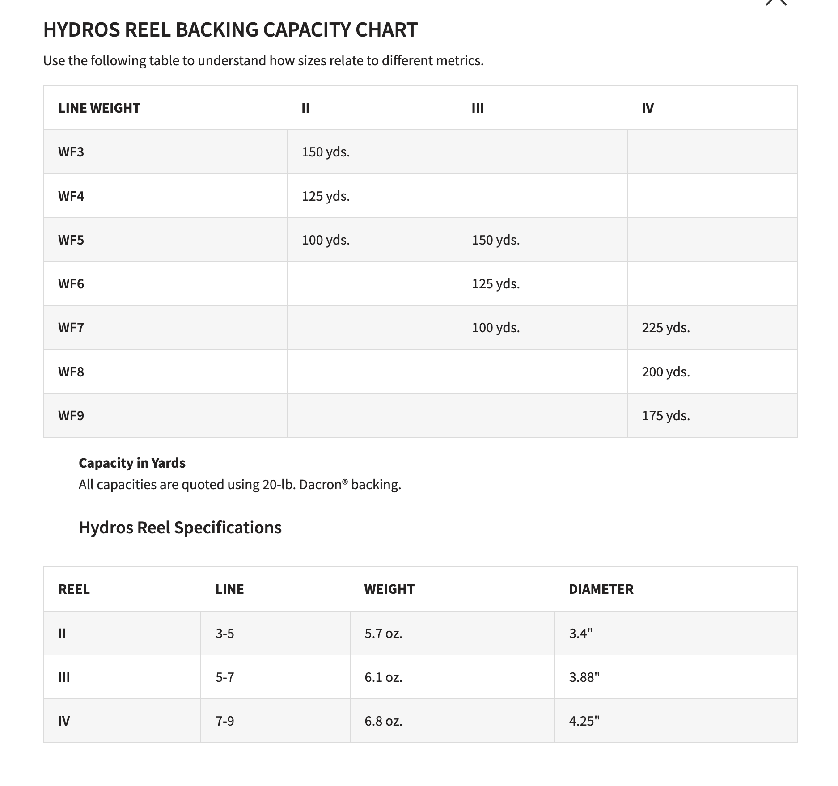Click the Capacity in Yards note heading
Image resolution: width=838 pixels, height=786 pixels.
pos(132,463)
